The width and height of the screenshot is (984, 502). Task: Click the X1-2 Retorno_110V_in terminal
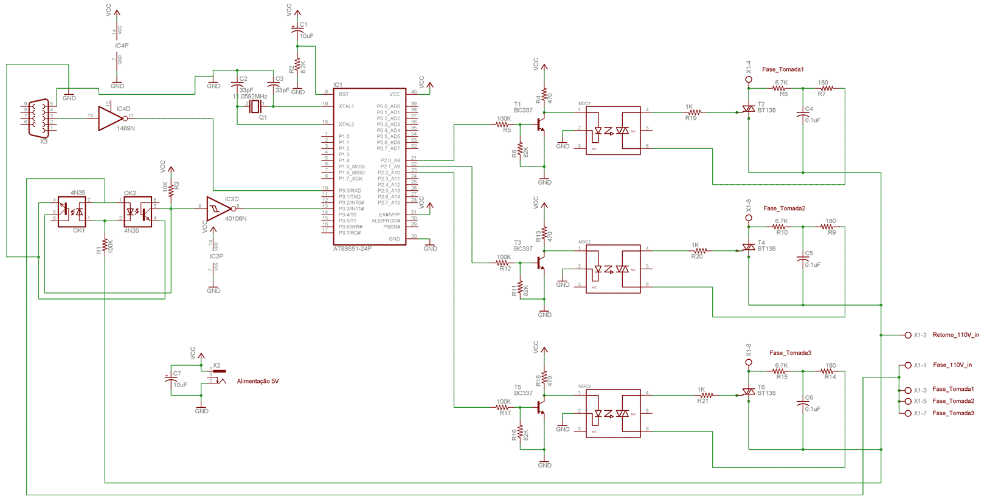point(908,335)
